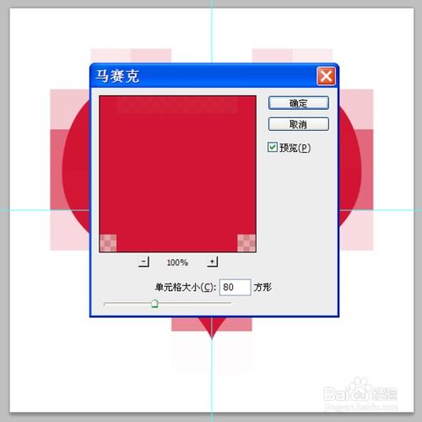The width and height of the screenshot is (422, 422).
Task: Click the 单元格大小(C) label text
Action: pyautogui.click(x=186, y=287)
